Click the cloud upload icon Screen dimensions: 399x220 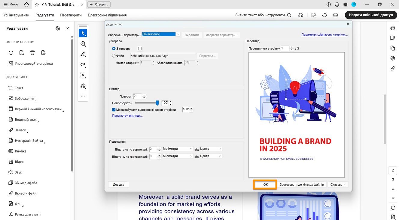pos(324,15)
